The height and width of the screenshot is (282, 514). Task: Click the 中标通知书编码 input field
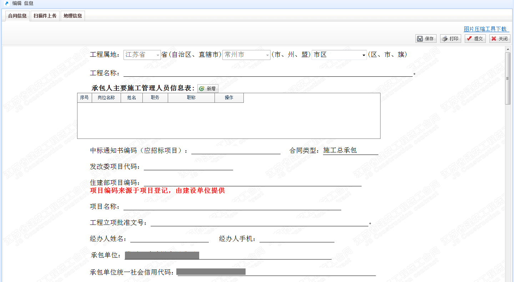click(236, 150)
